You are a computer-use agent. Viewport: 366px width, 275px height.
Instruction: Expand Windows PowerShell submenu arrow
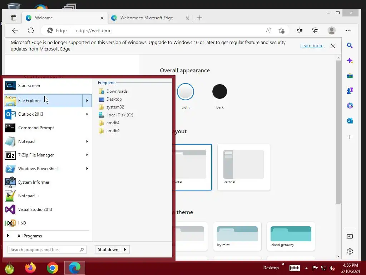87,168
